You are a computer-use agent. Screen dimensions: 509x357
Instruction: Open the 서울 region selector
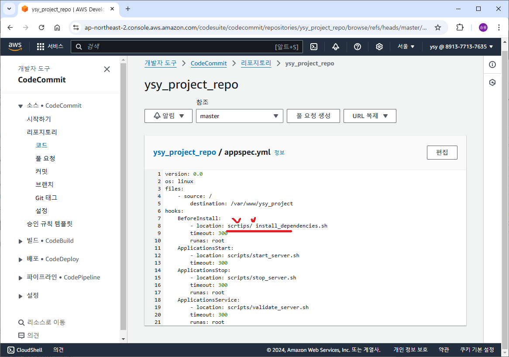[406, 47]
